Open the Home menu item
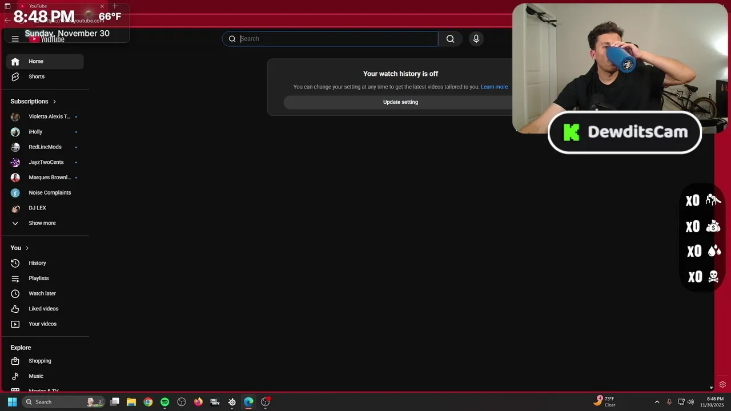 tap(45, 62)
